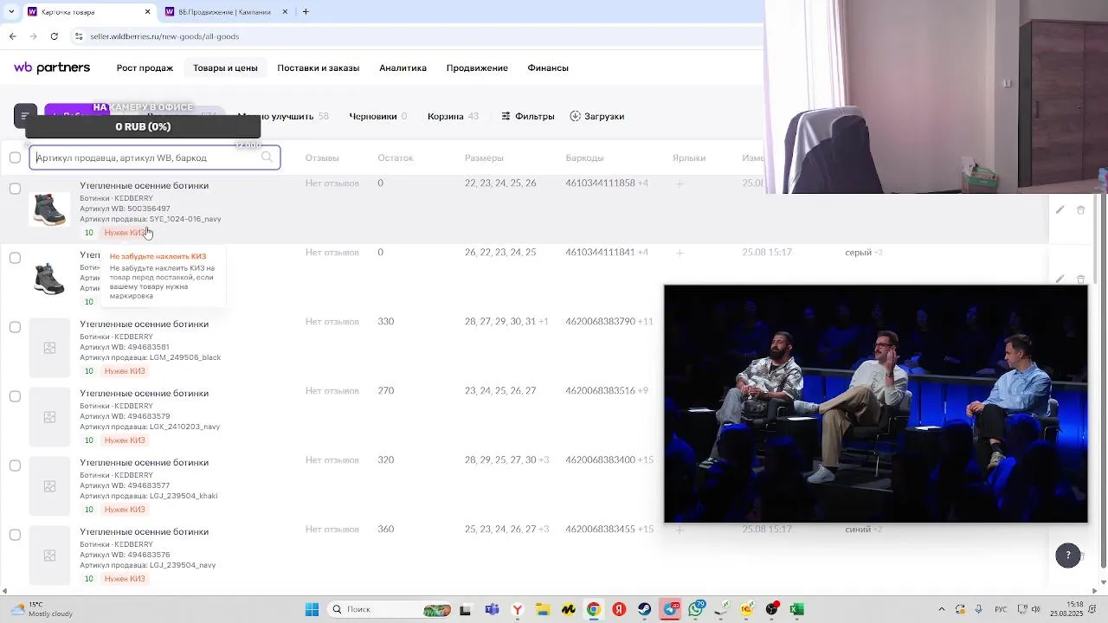Open a new browser tab with plus

click(306, 12)
